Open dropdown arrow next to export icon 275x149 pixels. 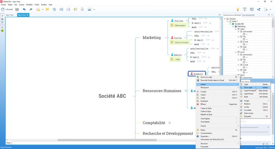[270, 10]
